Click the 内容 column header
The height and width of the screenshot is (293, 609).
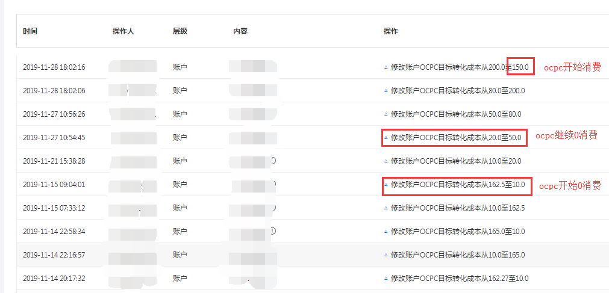pos(240,31)
